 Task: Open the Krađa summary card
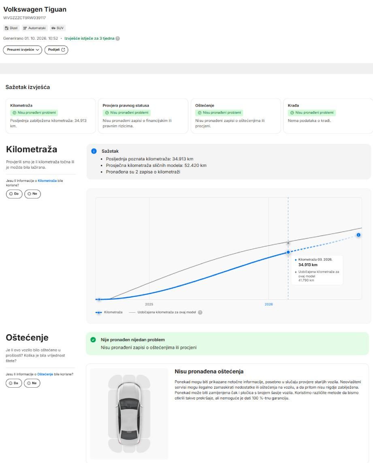(x=328, y=116)
